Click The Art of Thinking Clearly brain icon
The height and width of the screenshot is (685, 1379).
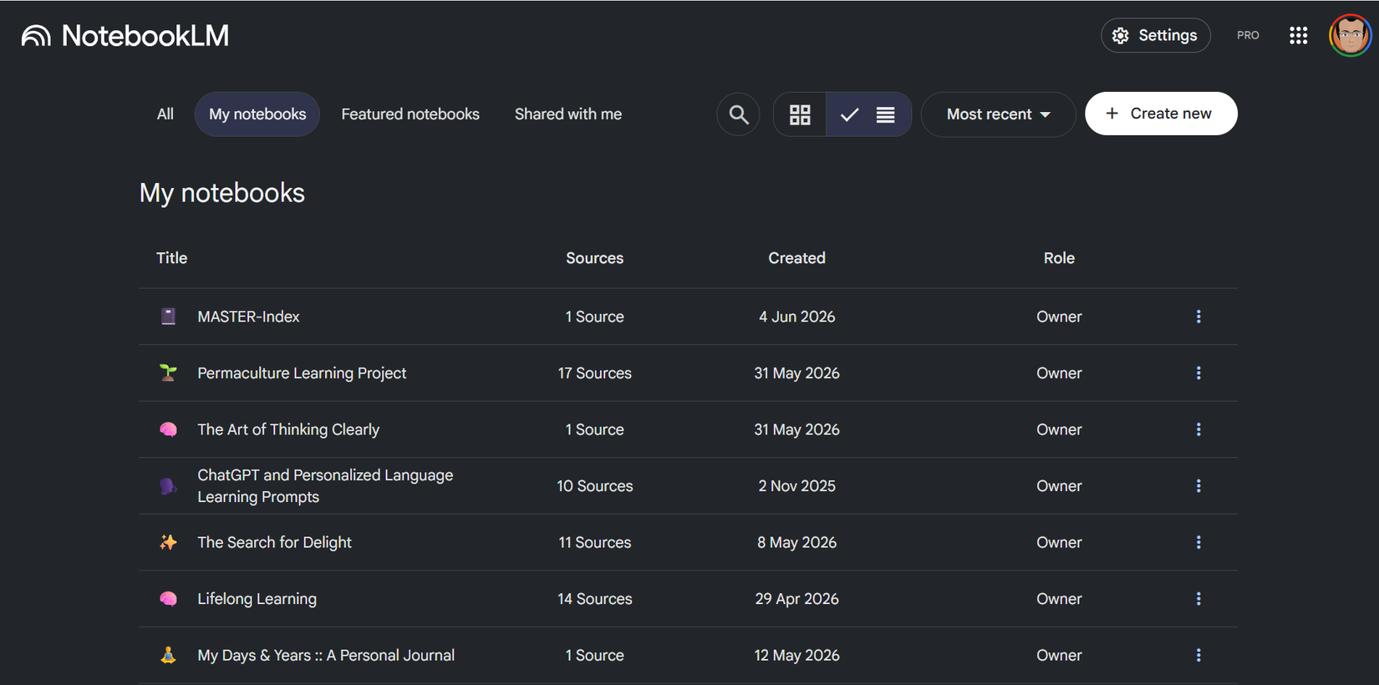(168, 429)
